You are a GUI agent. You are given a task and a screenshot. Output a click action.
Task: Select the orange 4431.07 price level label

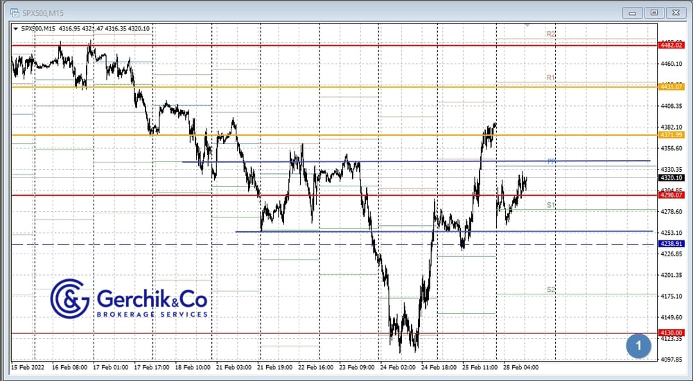pyautogui.click(x=672, y=87)
